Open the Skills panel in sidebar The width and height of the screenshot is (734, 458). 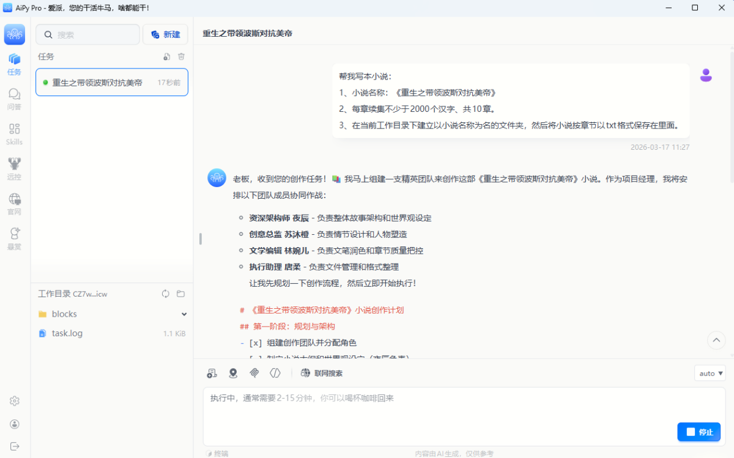(x=14, y=133)
